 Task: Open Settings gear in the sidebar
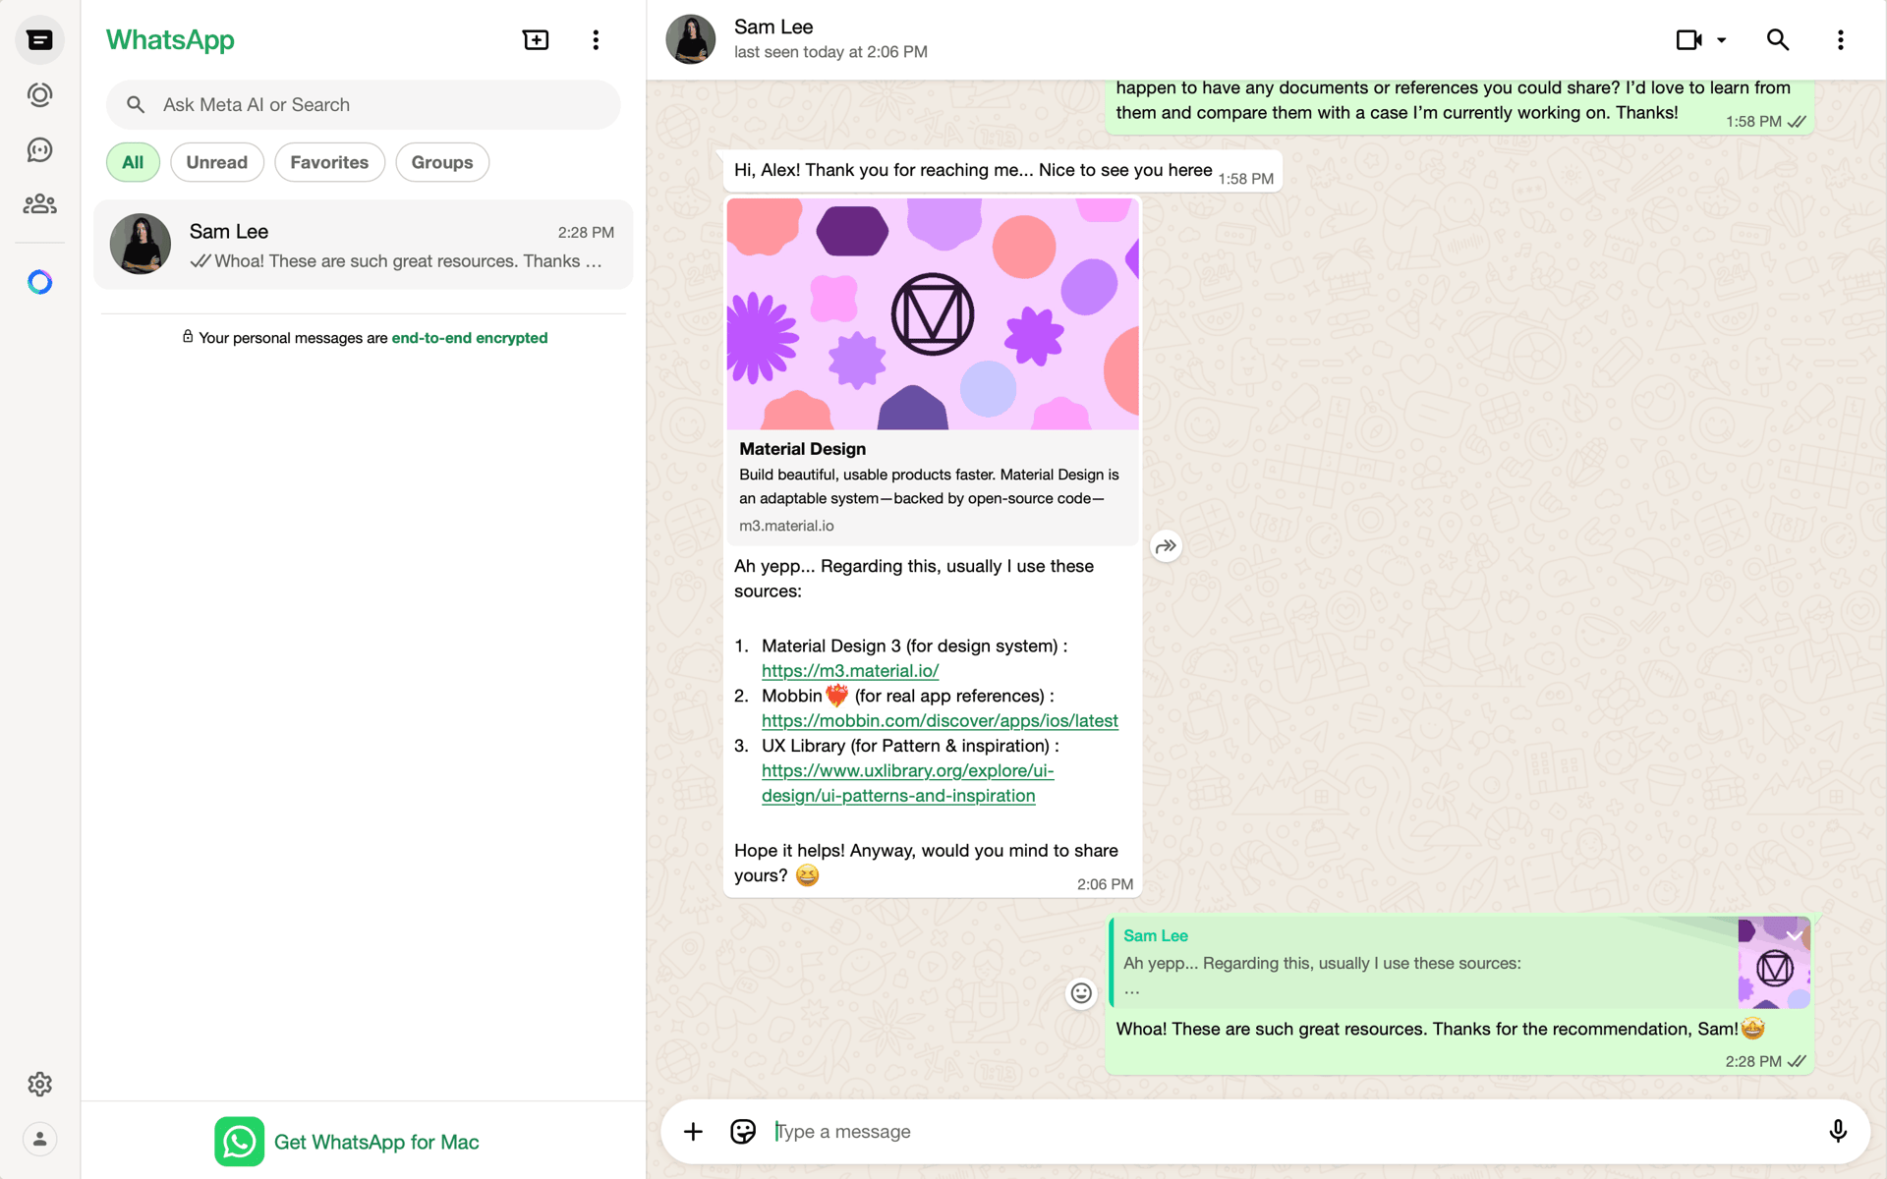tap(39, 1084)
